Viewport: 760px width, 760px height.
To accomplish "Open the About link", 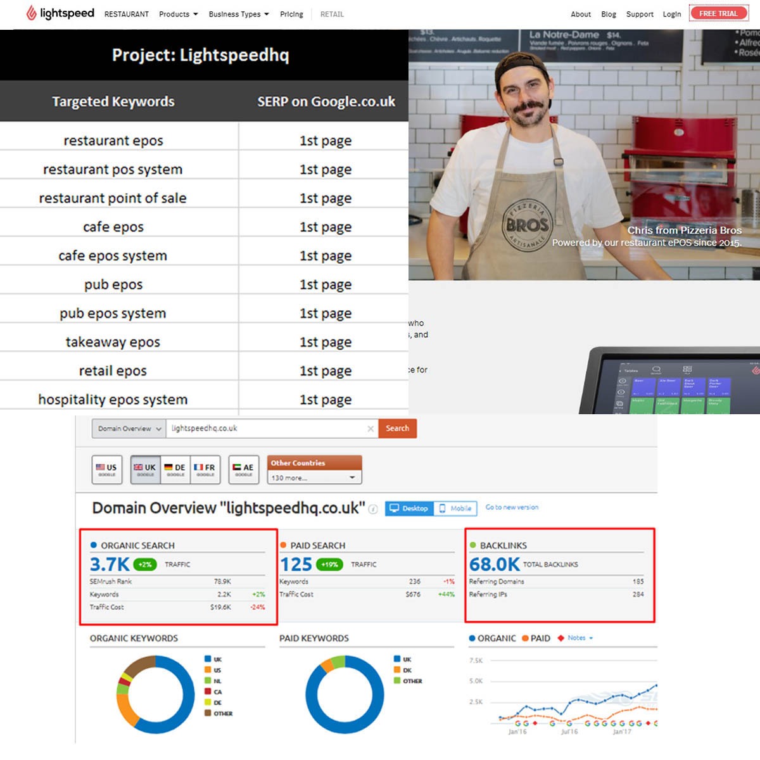I will (x=581, y=14).
